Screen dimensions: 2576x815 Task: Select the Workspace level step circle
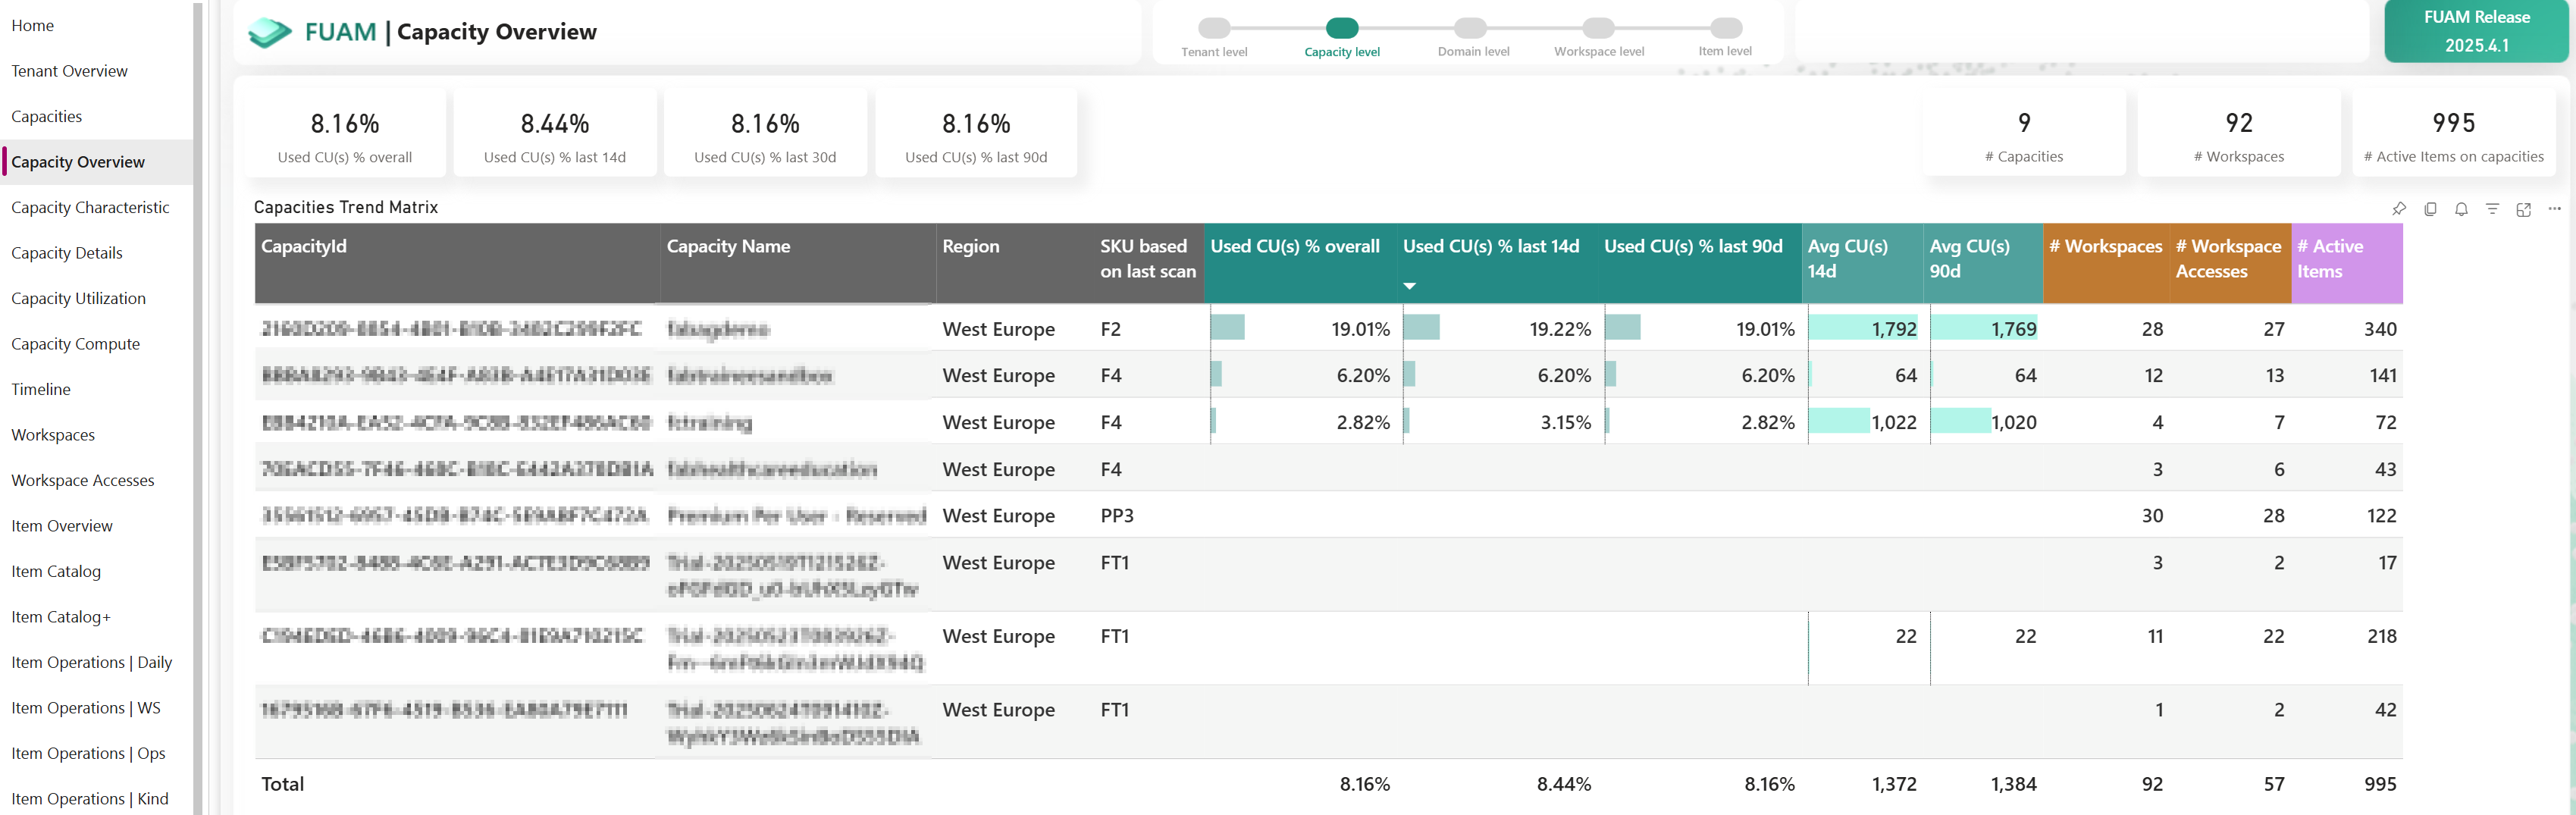point(1598,29)
